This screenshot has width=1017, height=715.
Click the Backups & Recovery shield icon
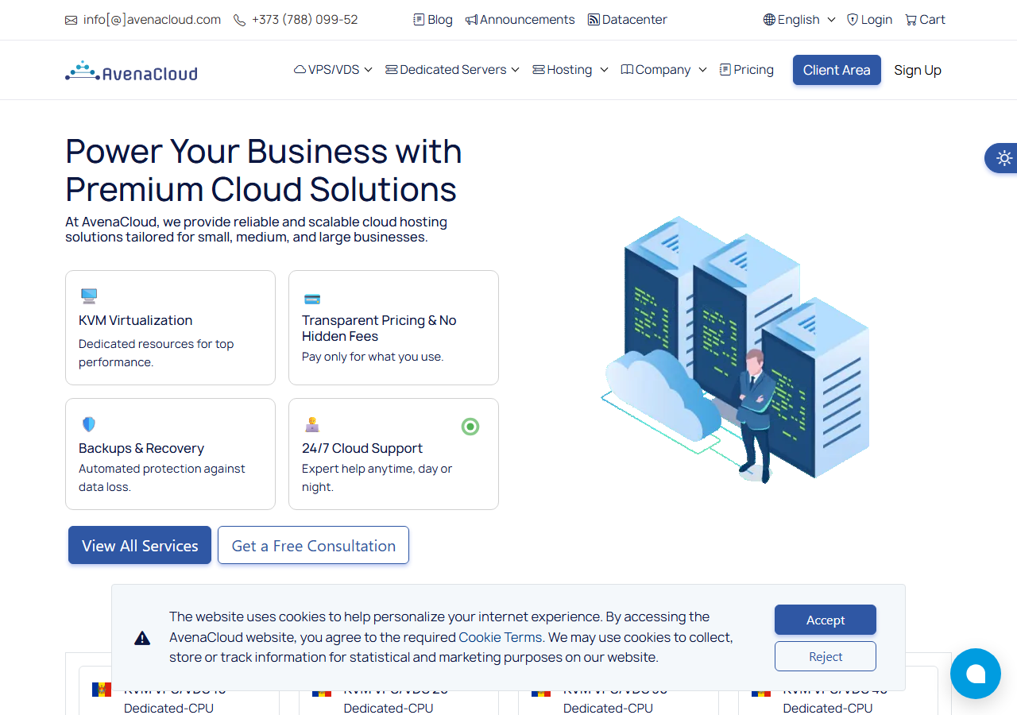click(x=89, y=424)
